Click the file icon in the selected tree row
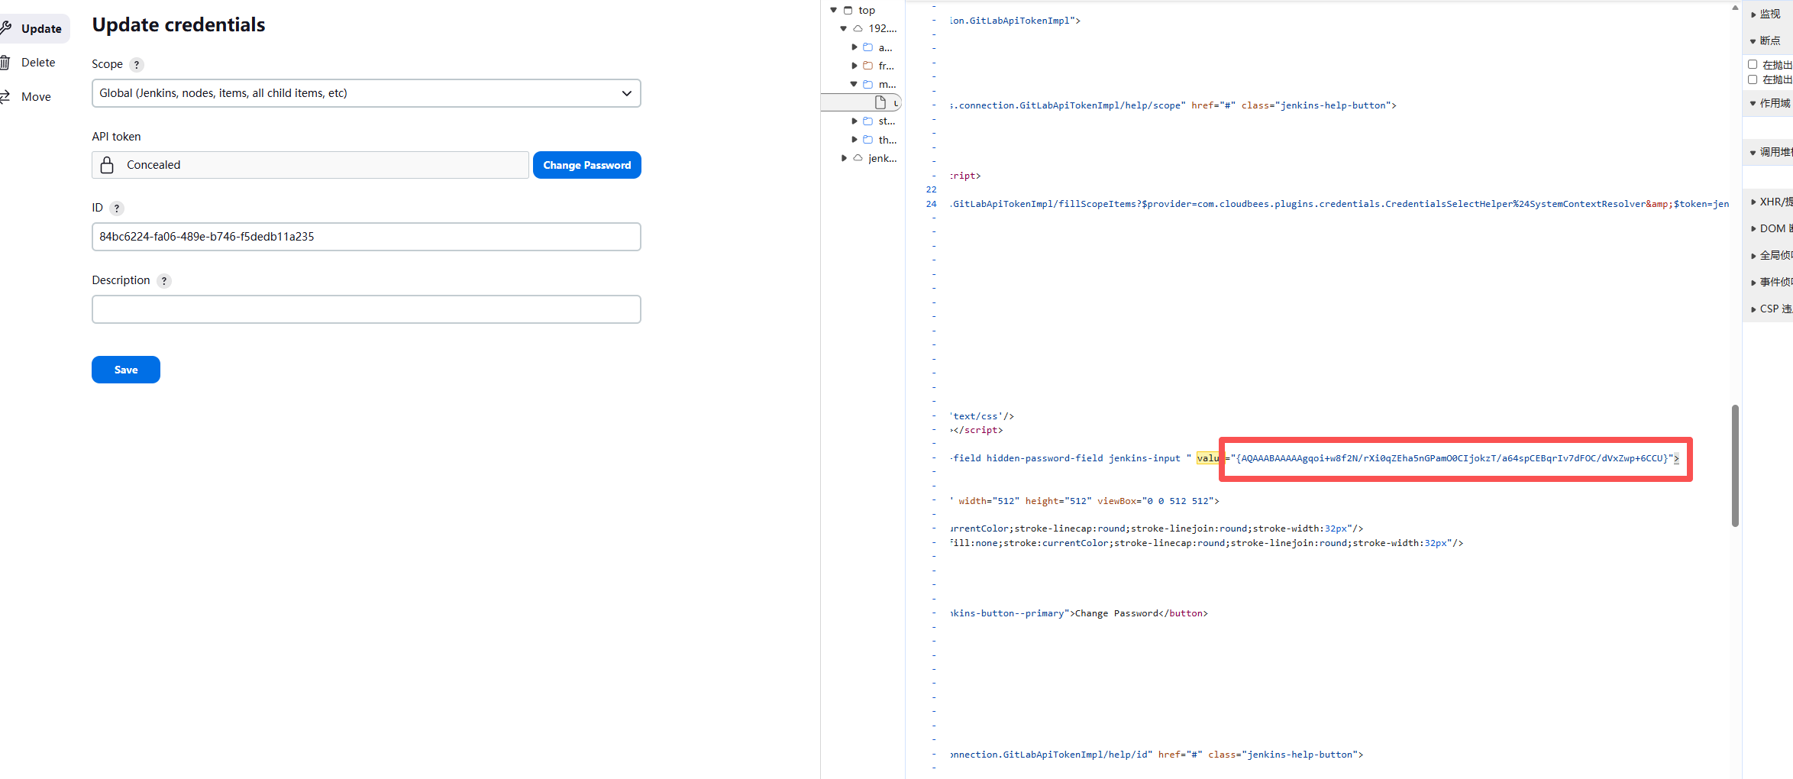 tap(880, 102)
